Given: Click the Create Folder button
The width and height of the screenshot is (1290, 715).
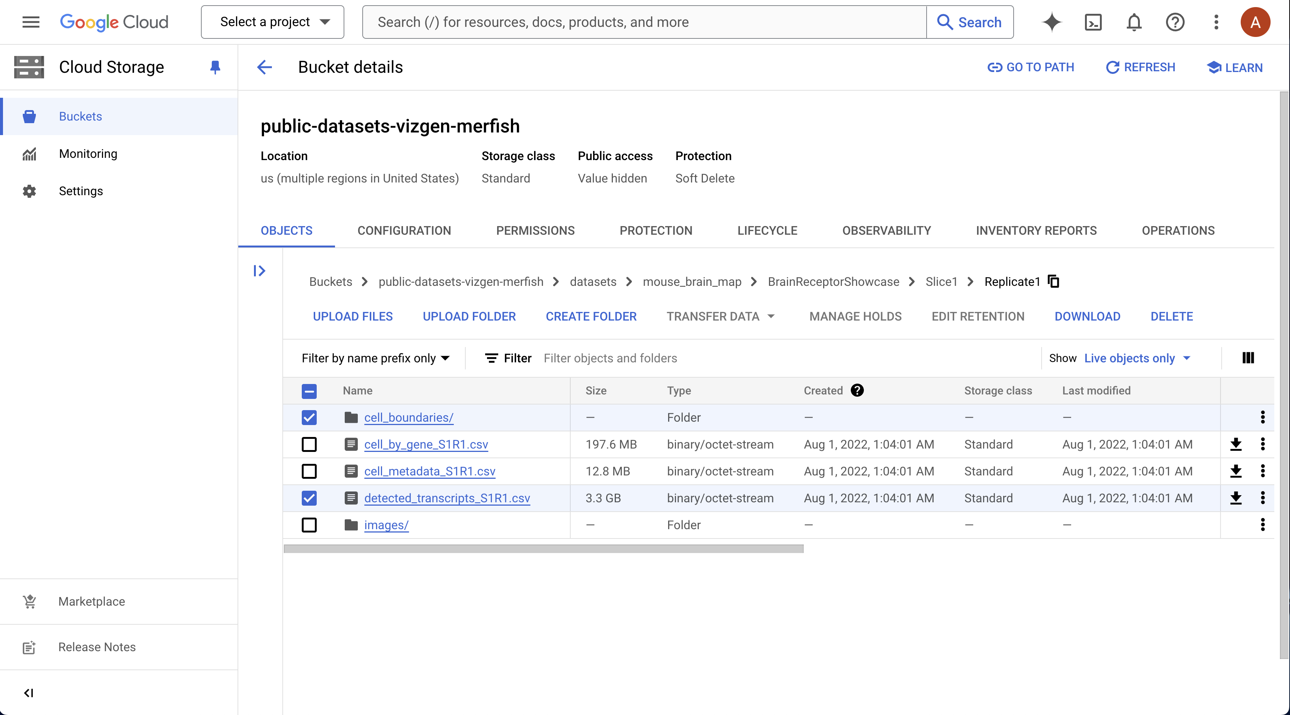Looking at the screenshot, I should tap(591, 316).
